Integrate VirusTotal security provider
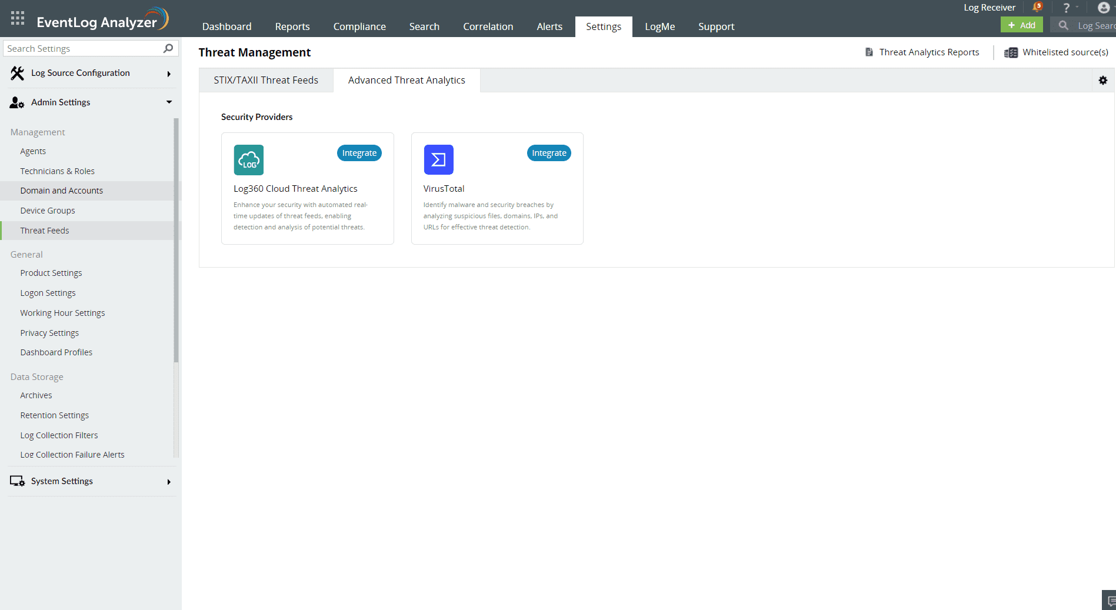The height and width of the screenshot is (610, 1116). [x=548, y=153]
